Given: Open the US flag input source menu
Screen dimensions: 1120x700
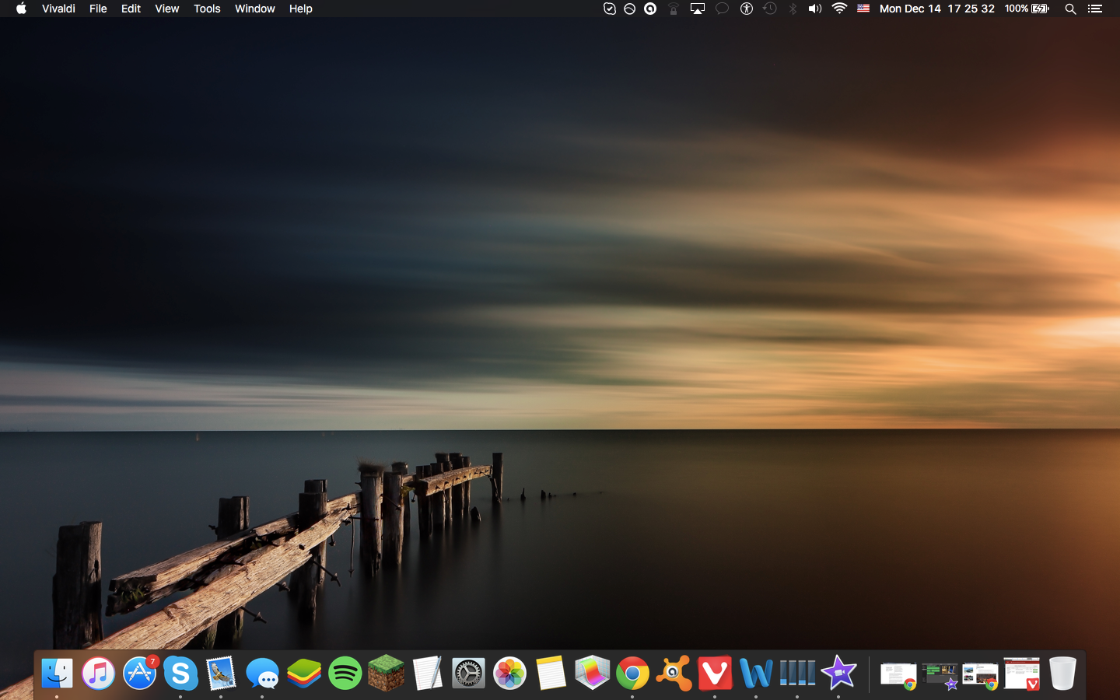Looking at the screenshot, I should tap(863, 9).
